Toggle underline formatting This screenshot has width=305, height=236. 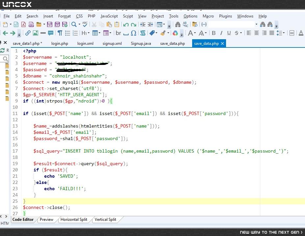[x=229, y=33]
